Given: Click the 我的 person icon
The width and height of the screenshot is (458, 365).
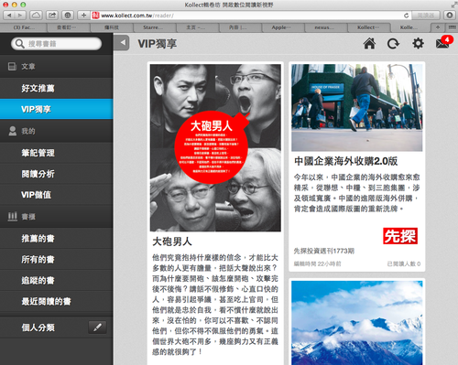Looking at the screenshot, I should (13, 131).
